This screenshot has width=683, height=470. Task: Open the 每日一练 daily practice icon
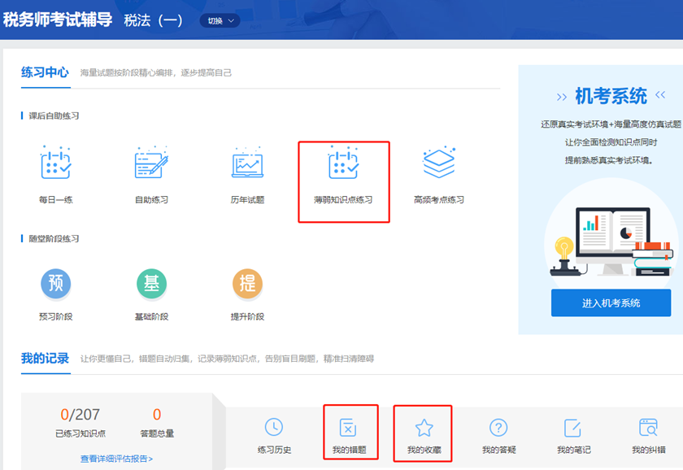pos(55,163)
